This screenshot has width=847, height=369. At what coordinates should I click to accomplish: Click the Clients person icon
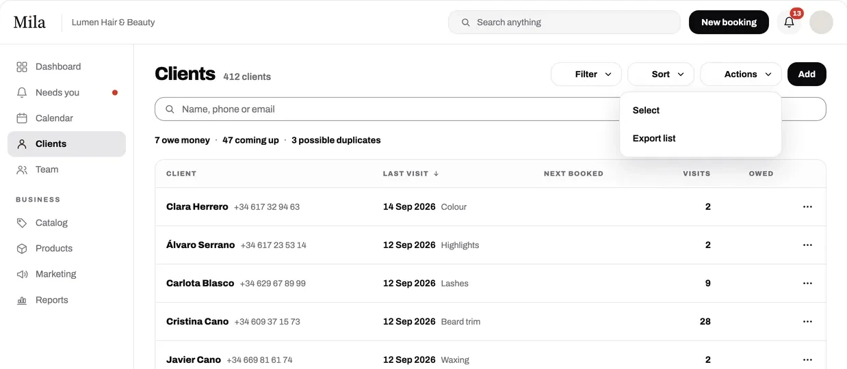(22, 144)
